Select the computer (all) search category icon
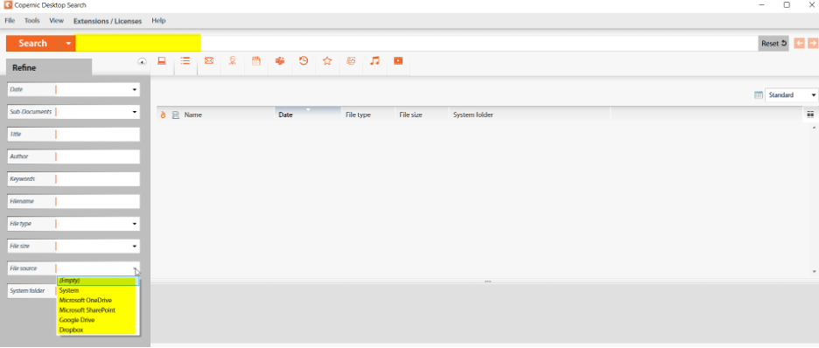 pos(162,61)
